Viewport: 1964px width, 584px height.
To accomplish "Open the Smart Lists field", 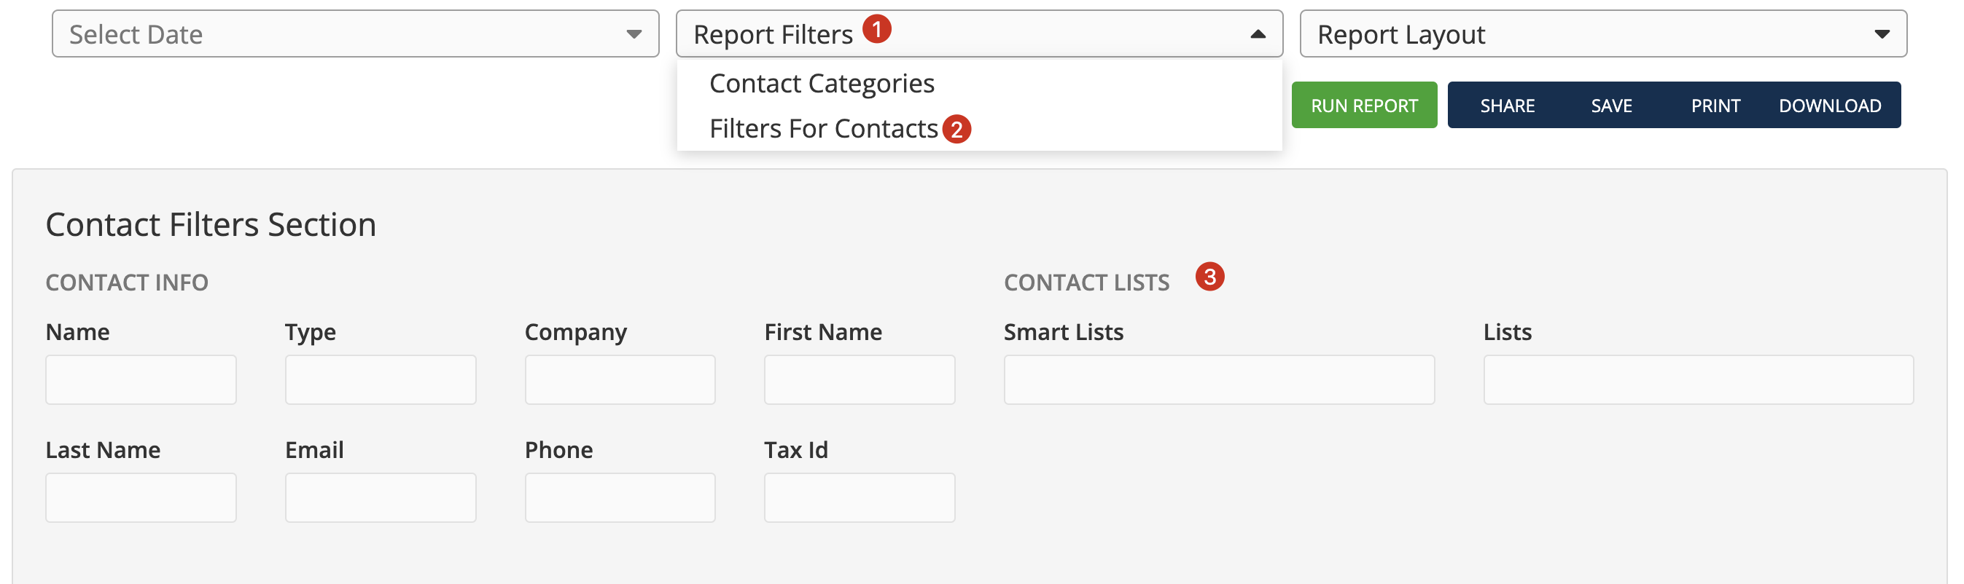I will point(1219,379).
